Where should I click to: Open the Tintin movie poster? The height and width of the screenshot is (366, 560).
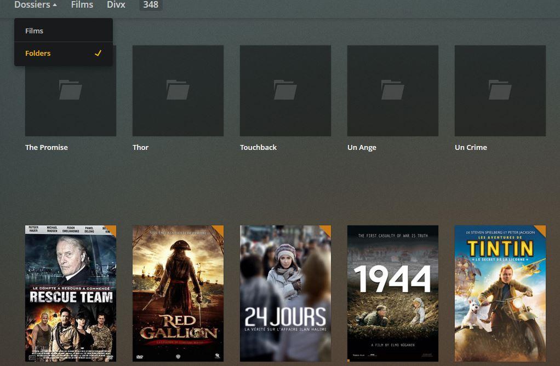[x=500, y=293]
